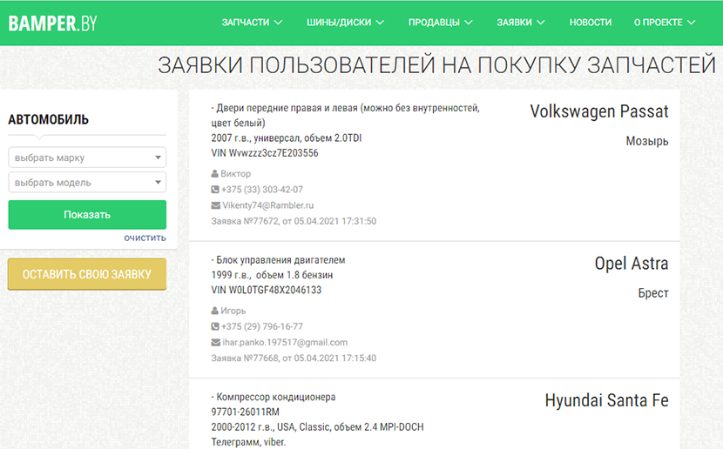Open the ЗАЯВКИ menu

tap(520, 23)
